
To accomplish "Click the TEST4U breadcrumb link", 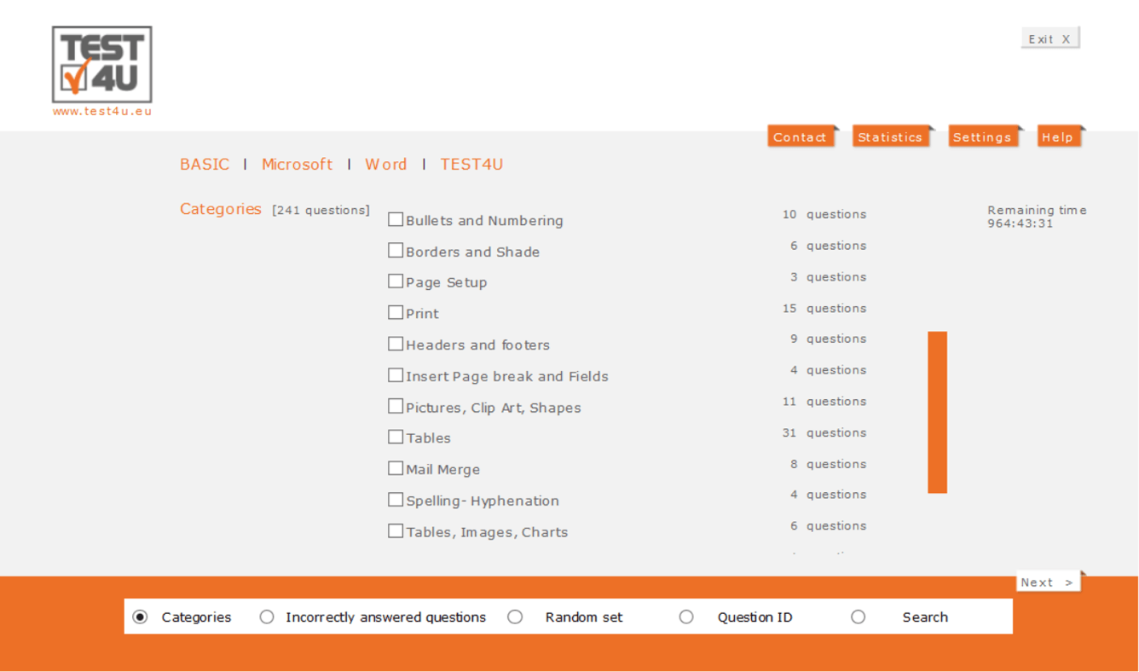I will 471,165.
